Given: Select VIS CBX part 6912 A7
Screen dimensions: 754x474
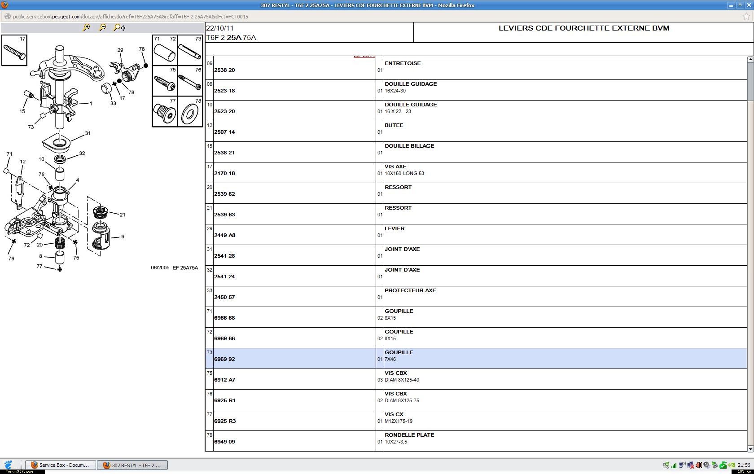Looking at the screenshot, I should 225,380.
